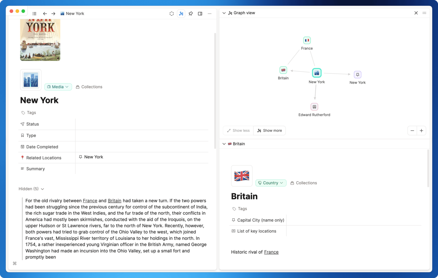Viewport: 438px width, 278px height.
Task: Click the Date Completed value field
Action: (x=142, y=147)
